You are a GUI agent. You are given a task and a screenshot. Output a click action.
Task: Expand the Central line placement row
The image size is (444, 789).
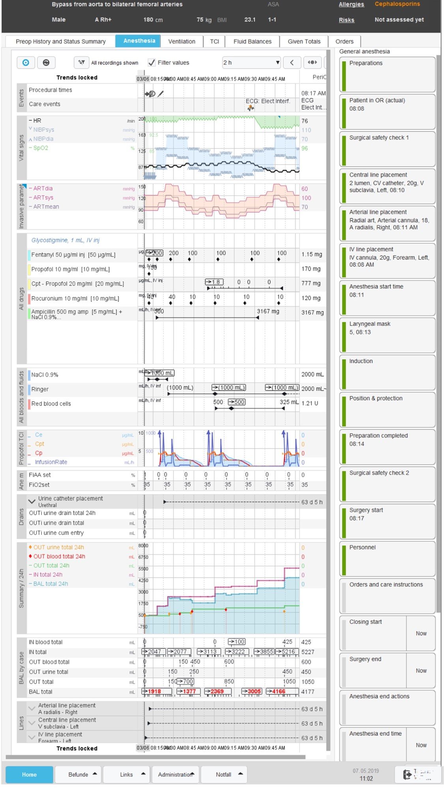tap(32, 723)
